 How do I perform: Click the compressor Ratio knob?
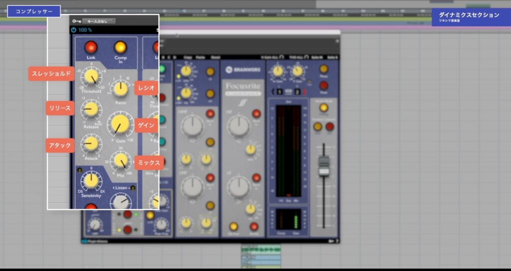point(121,89)
